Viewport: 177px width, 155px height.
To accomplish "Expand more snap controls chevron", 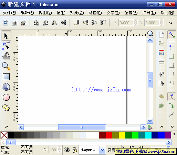I will 172,126.
